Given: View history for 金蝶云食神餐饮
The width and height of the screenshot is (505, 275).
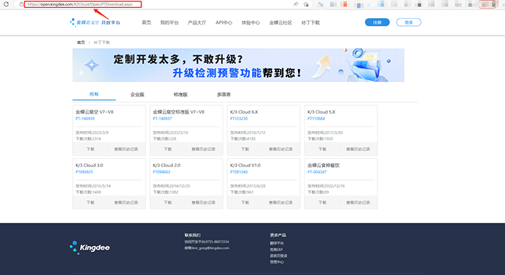Looking at the screenshot, I should click(x=358, y=202).
